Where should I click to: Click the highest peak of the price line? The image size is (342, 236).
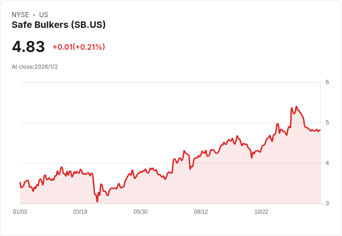coord(296,106)
